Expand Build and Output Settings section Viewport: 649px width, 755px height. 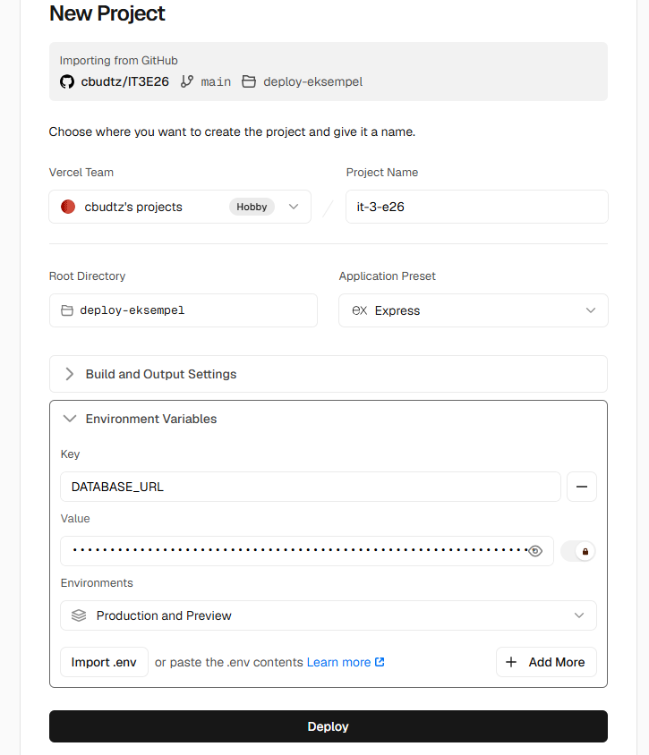pyautogui.click(x=329, y=374)
